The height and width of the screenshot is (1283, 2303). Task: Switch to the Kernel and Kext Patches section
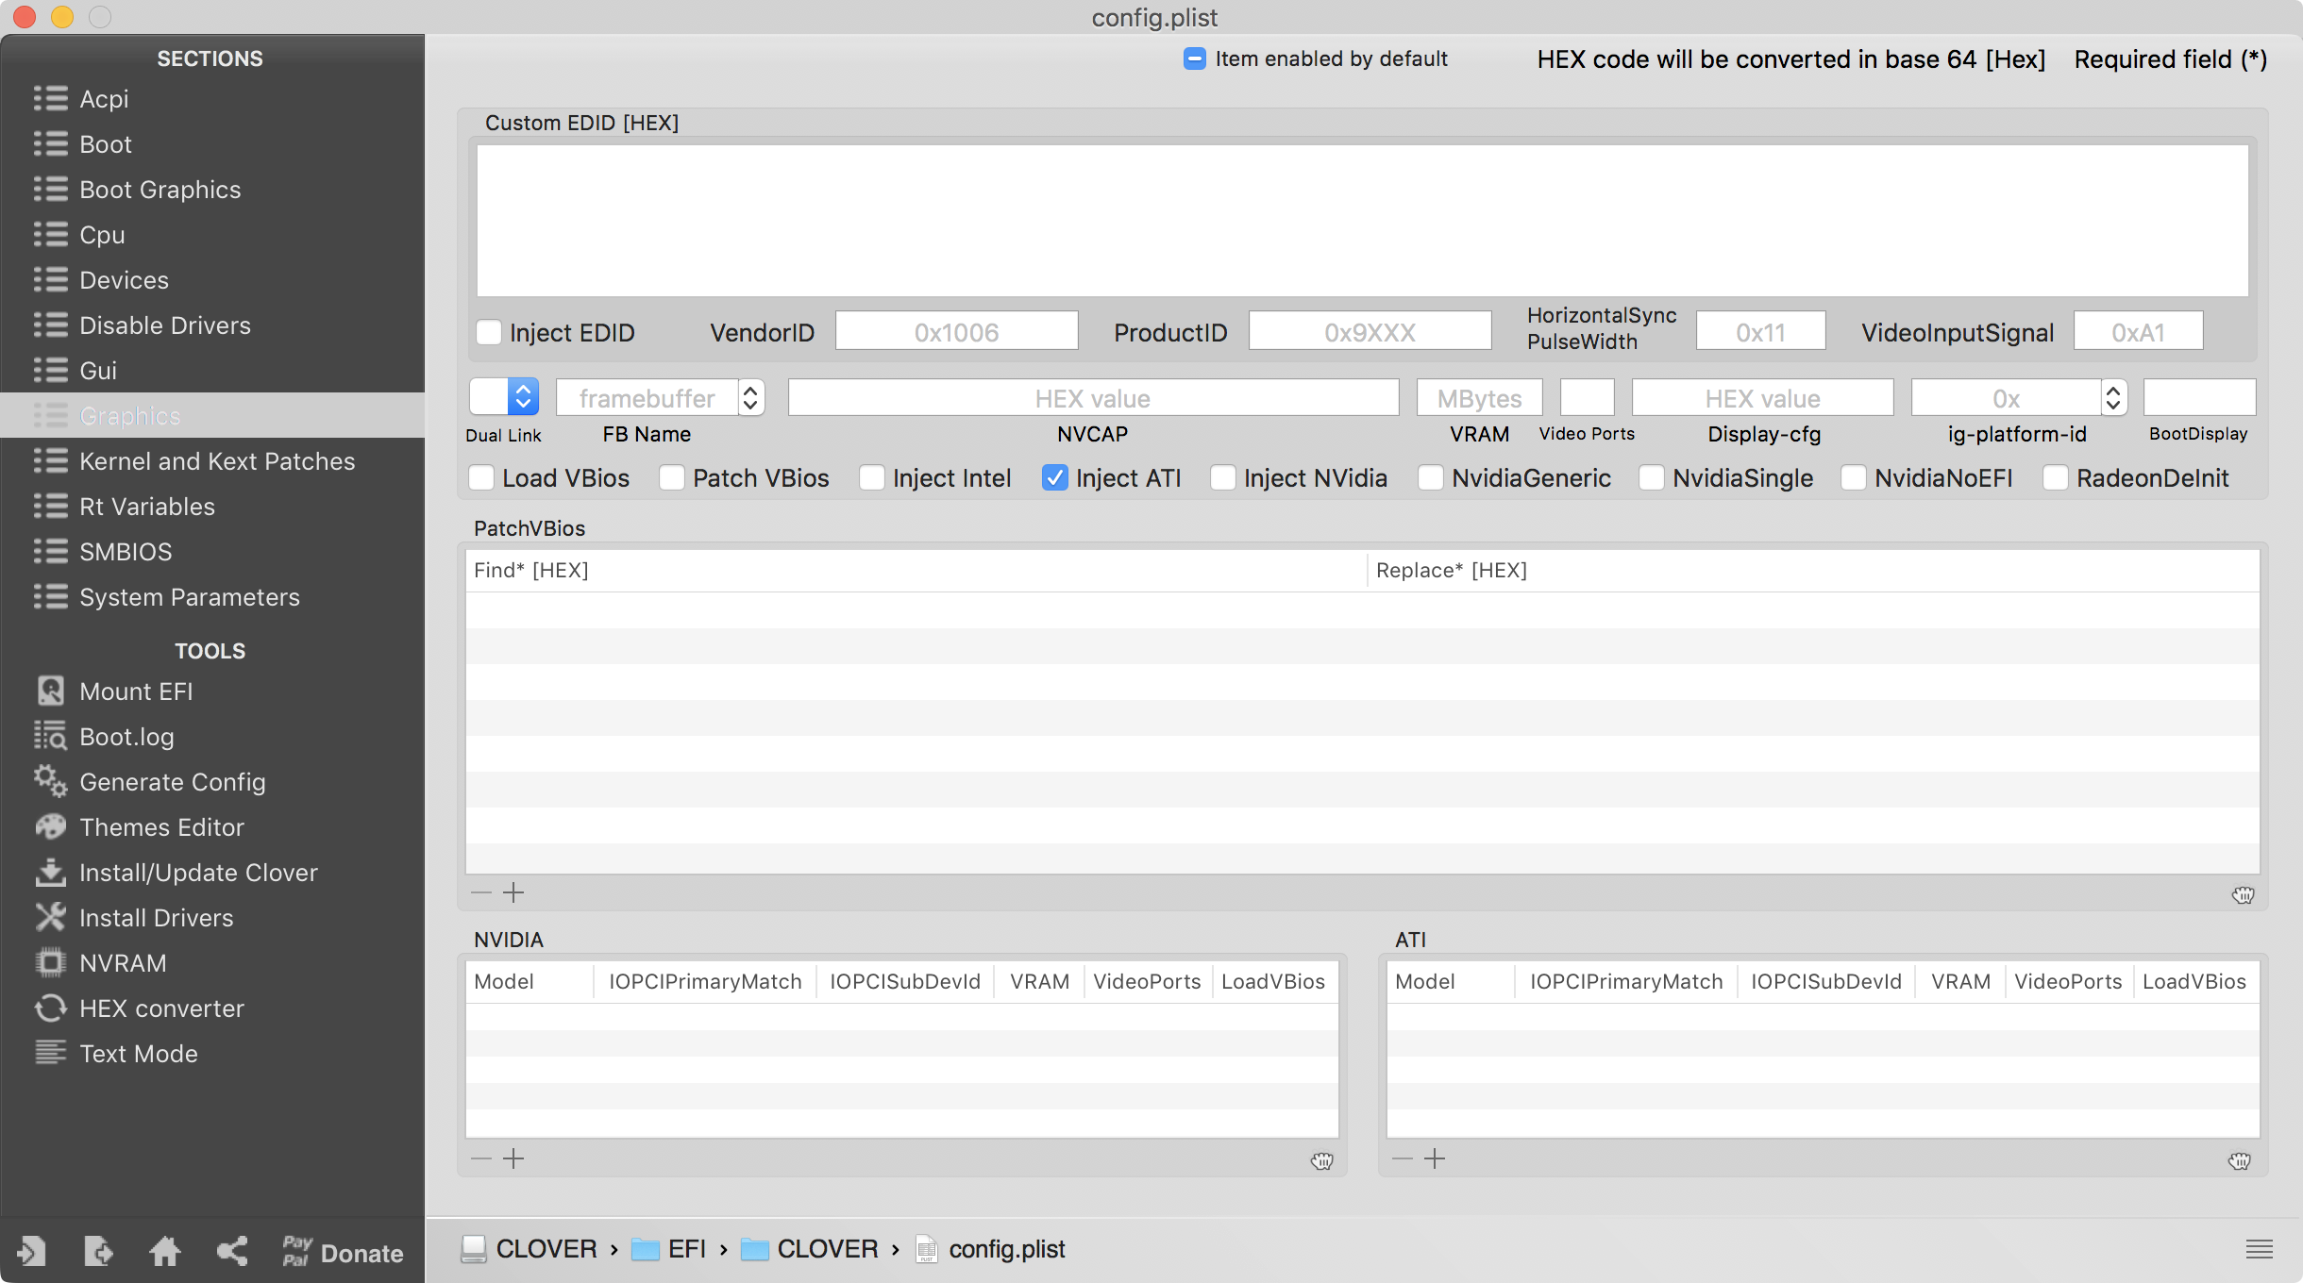[x=216, y=461]
